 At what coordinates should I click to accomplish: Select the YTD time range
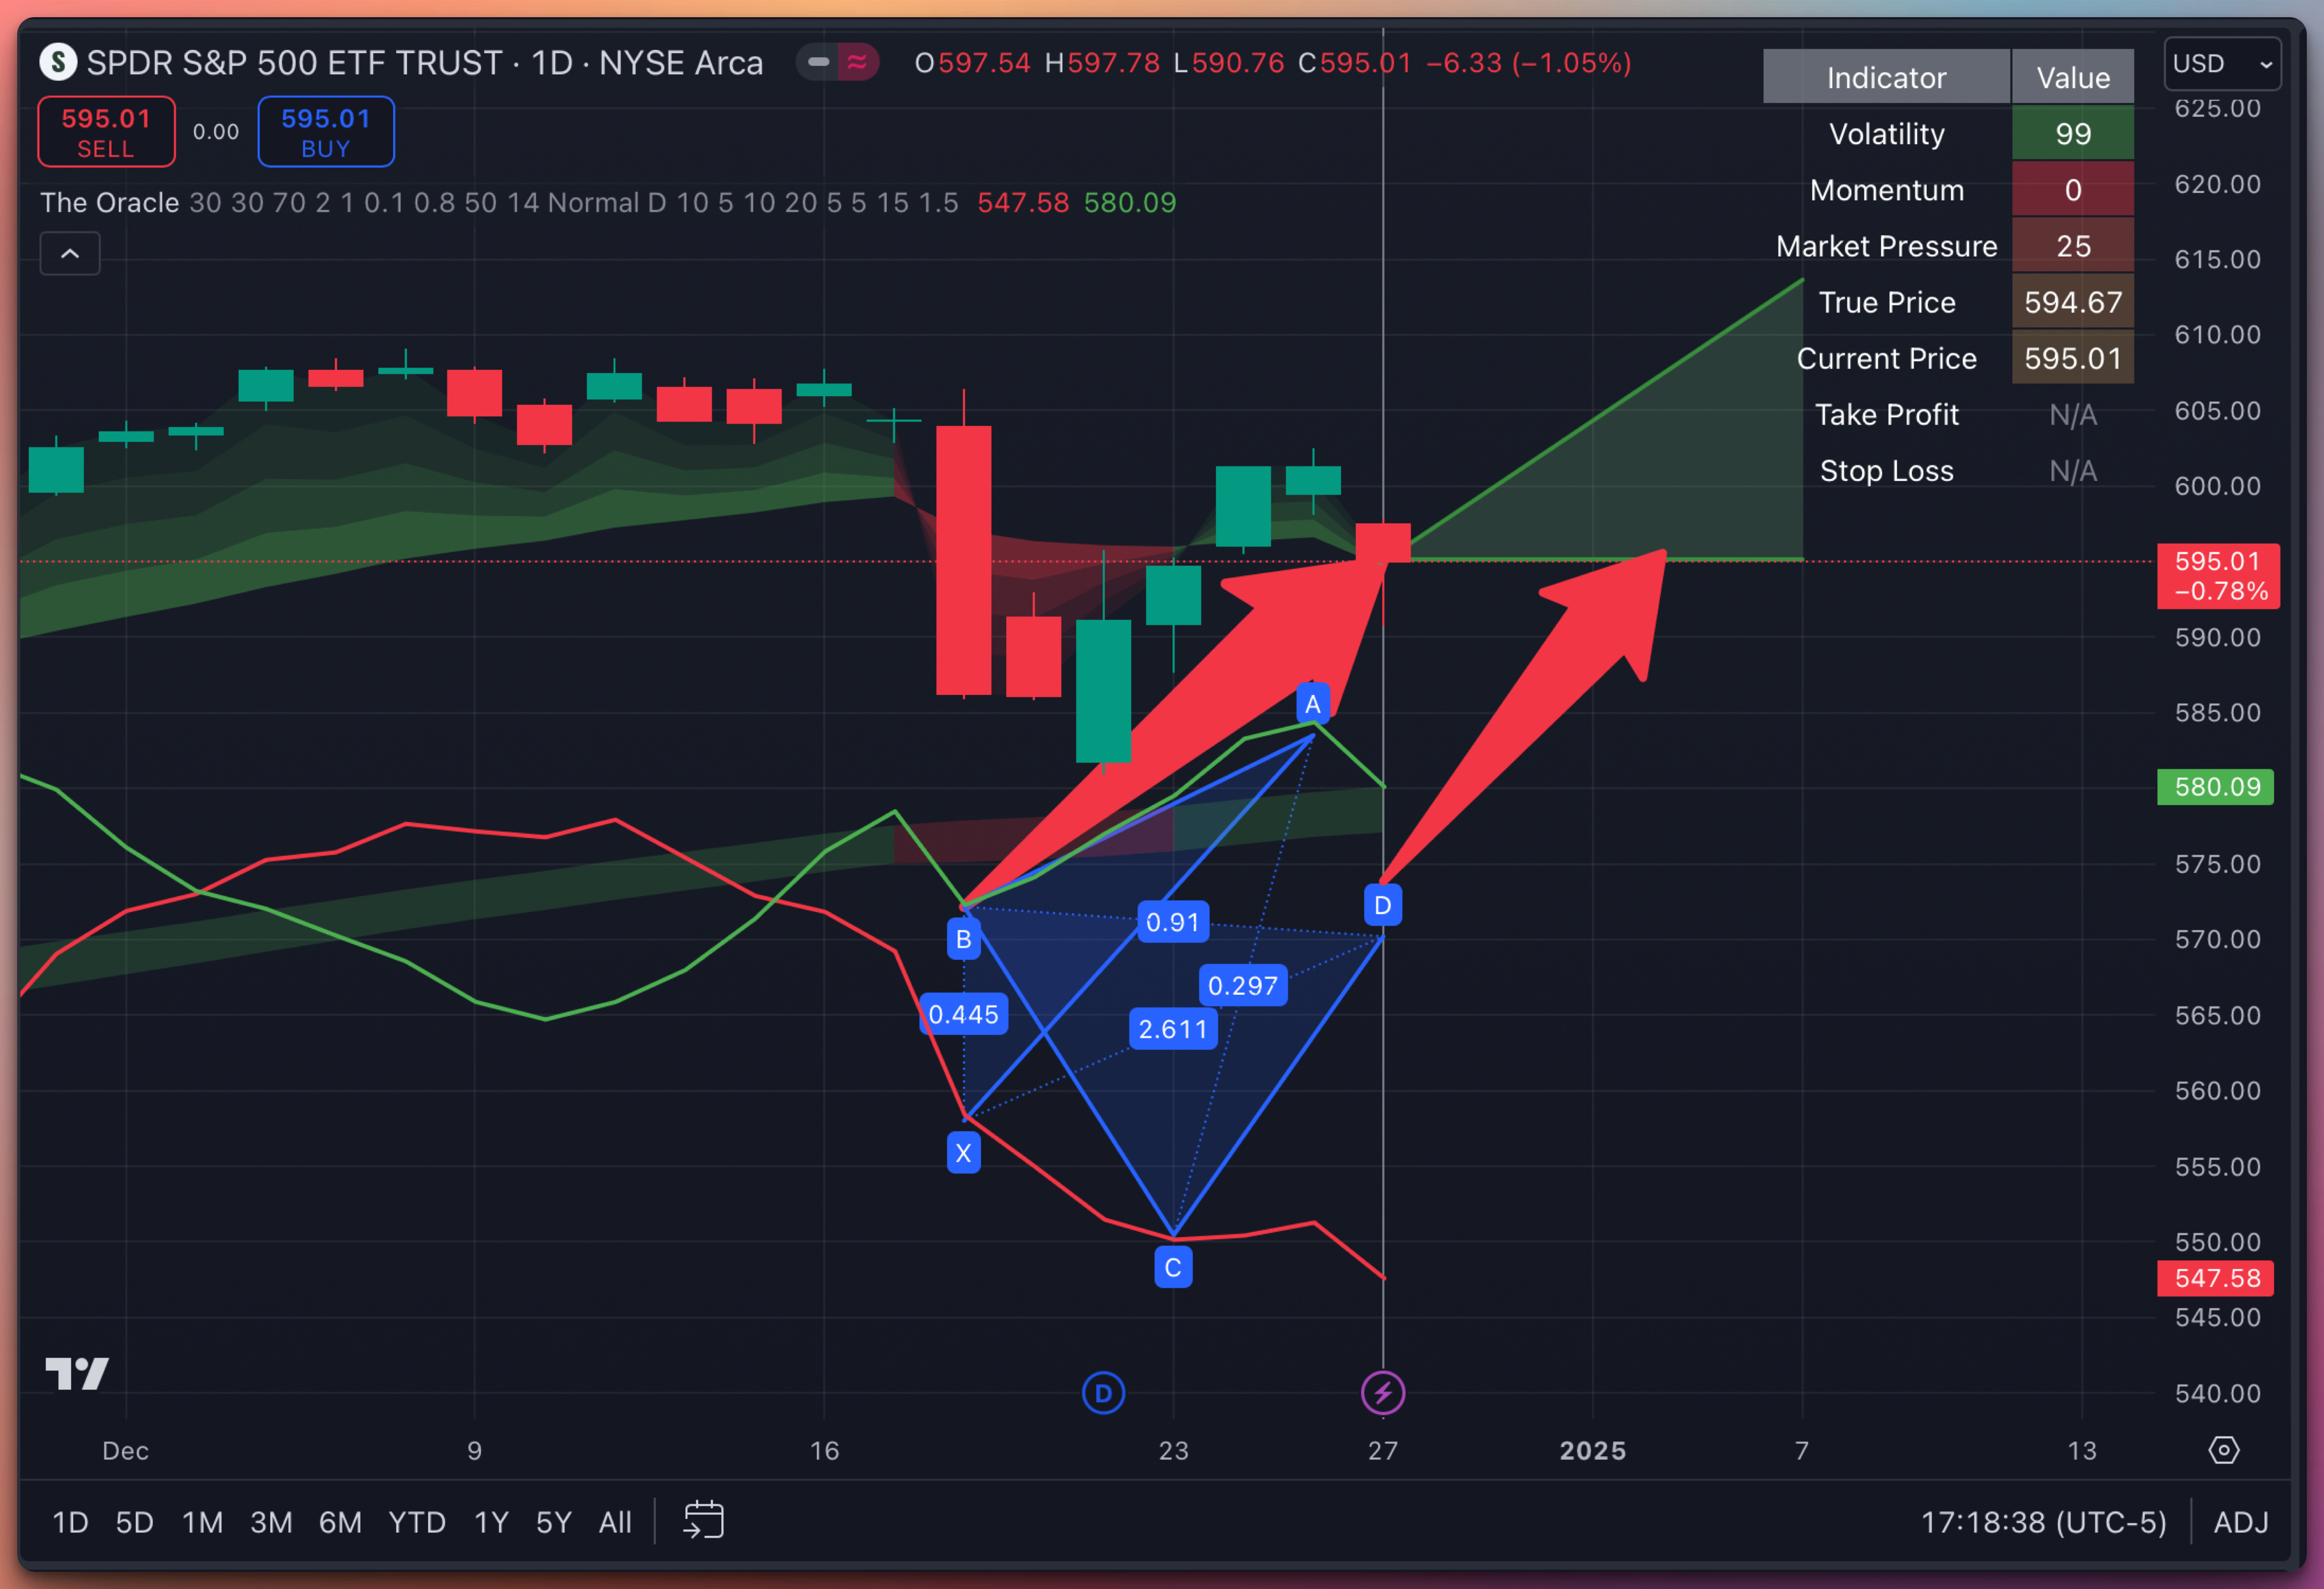[417, 1522]
